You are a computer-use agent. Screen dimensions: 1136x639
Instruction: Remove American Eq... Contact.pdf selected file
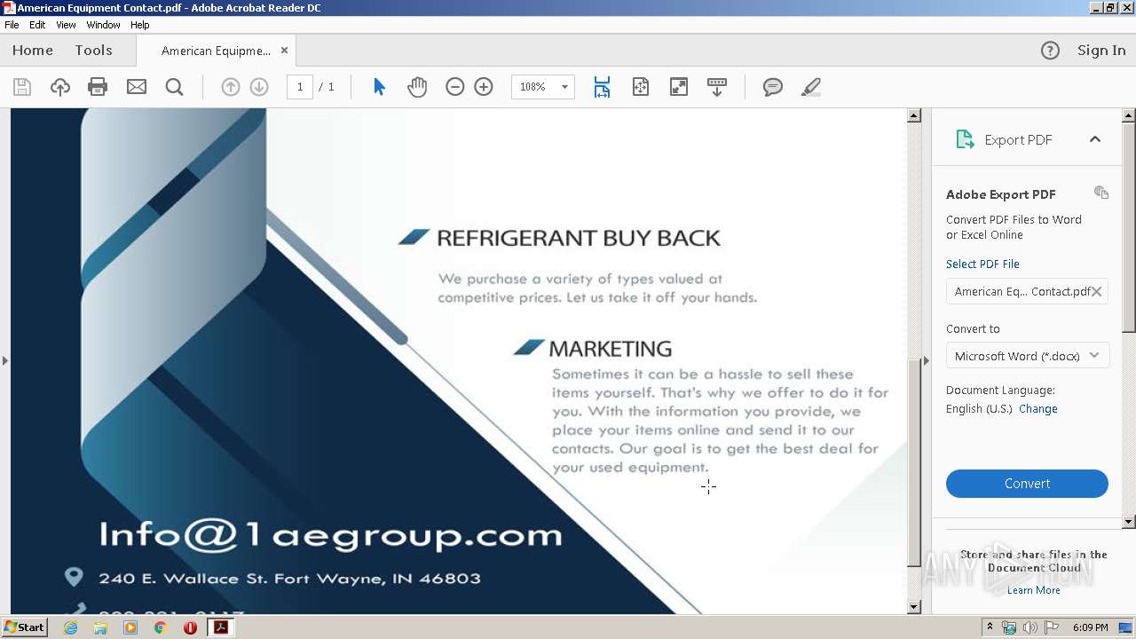click(x=1097, y=291)
